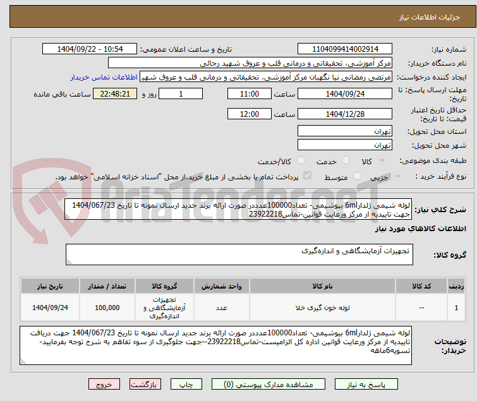Viewport: 477px width, 401px height.
Task: Click the 'واحد شمارش' column header
Action: 222,286
